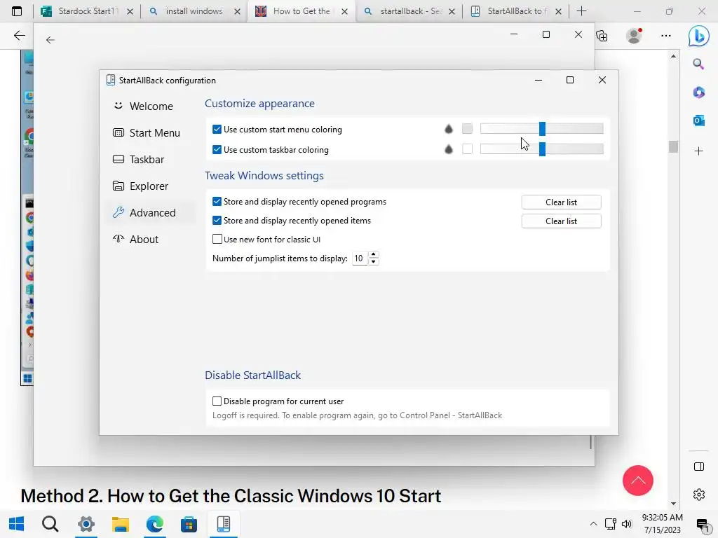The width and height of the screenshot is (718, 538).
Task: Switch to the StartAllBack to f tab
Action: [x=516, y=11]
